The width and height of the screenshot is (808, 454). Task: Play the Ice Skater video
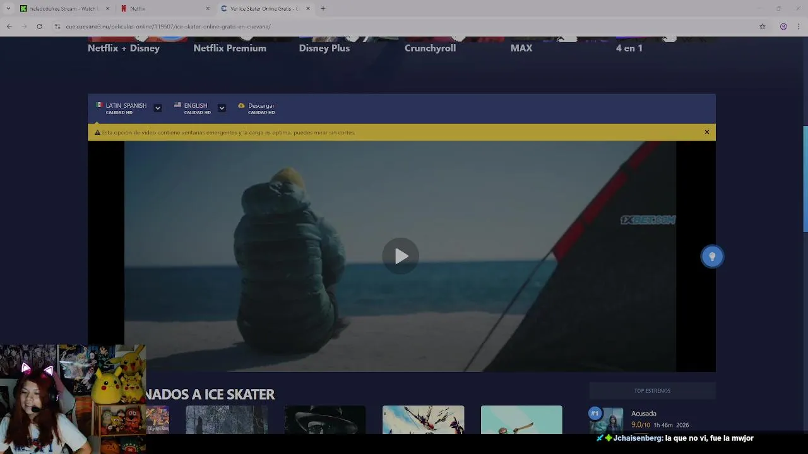pyautogui.click(x=400, y=256)
